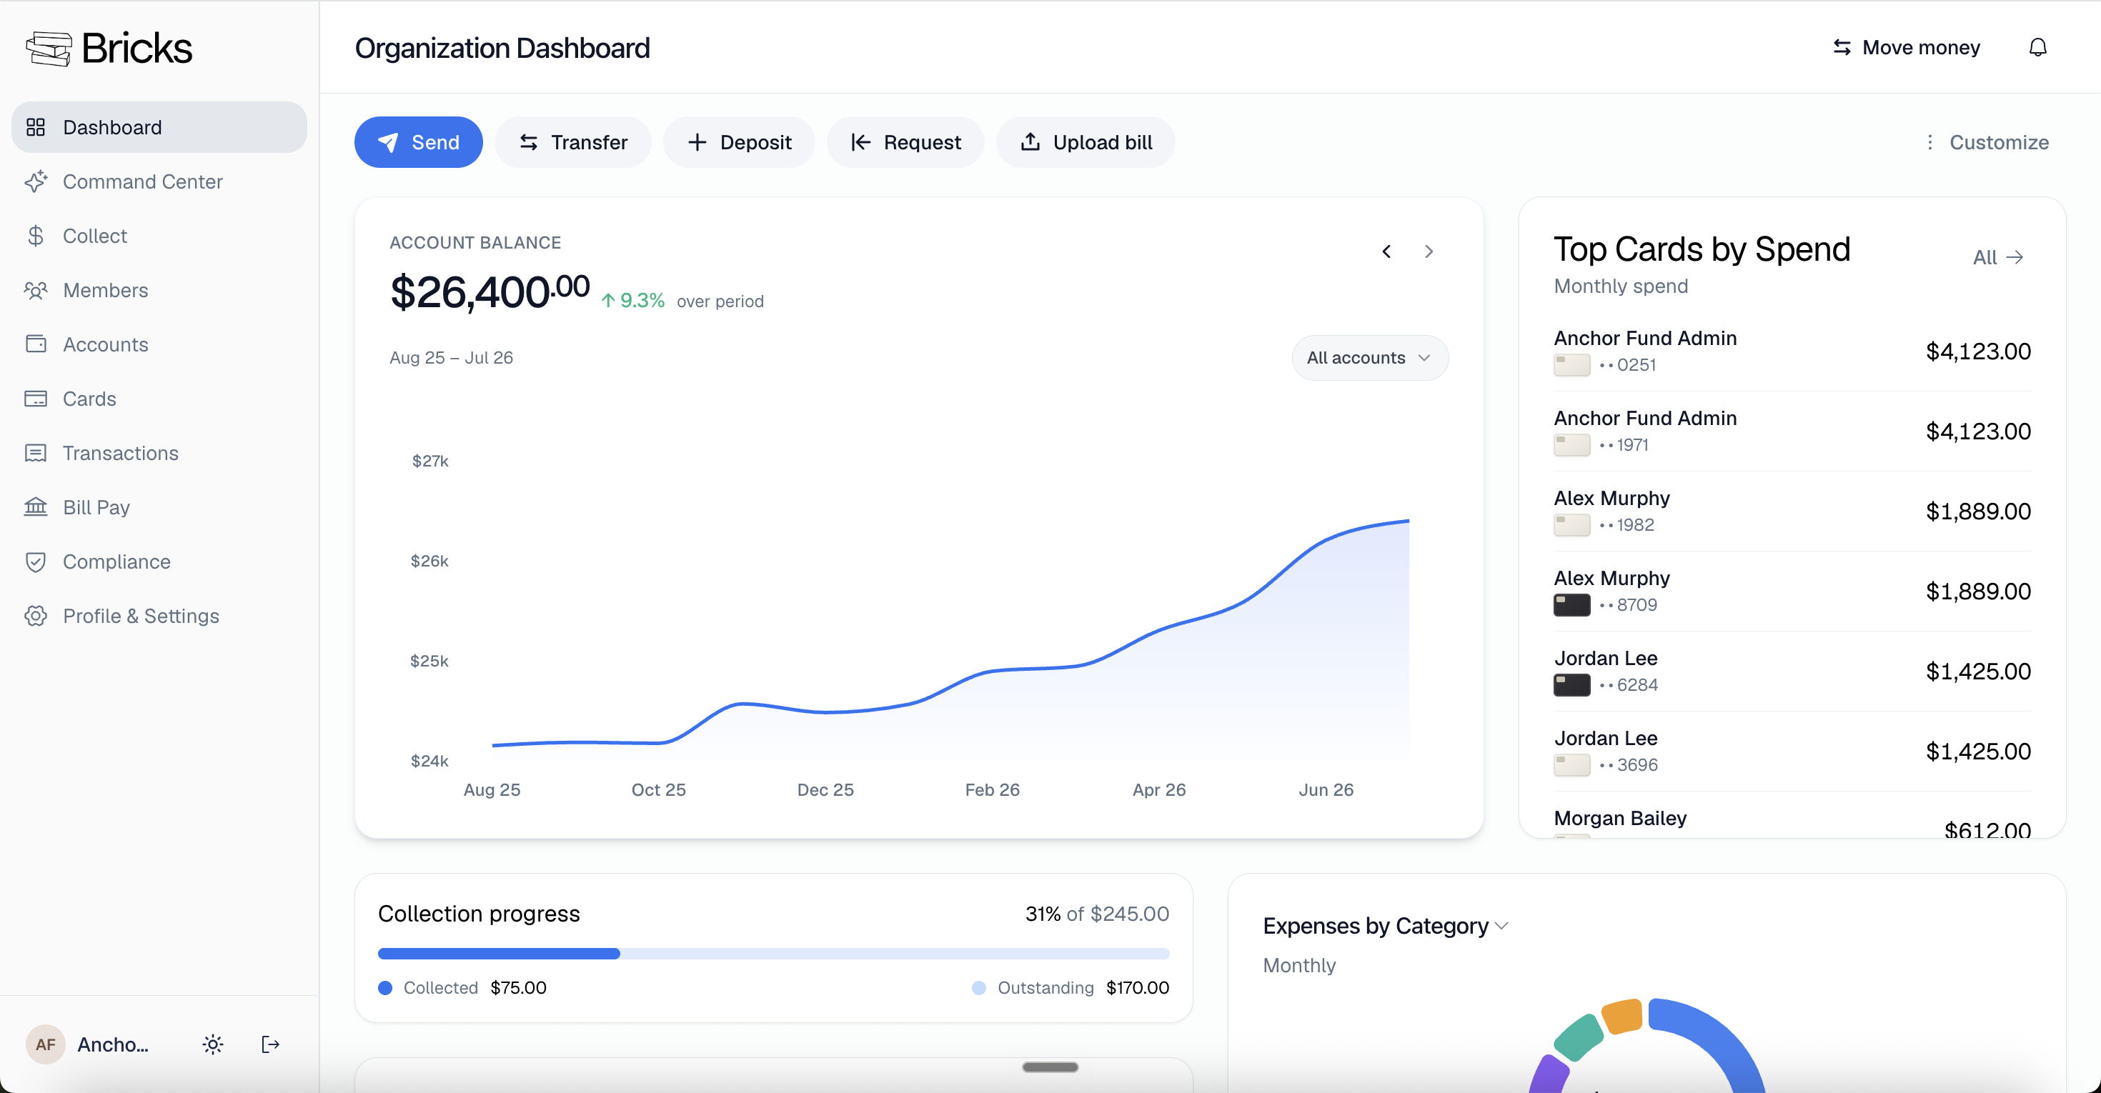Click the Cards credit card icon
Viewport: 2101px width, 1093px height.
pyautogui.click(x=35, y=399)
